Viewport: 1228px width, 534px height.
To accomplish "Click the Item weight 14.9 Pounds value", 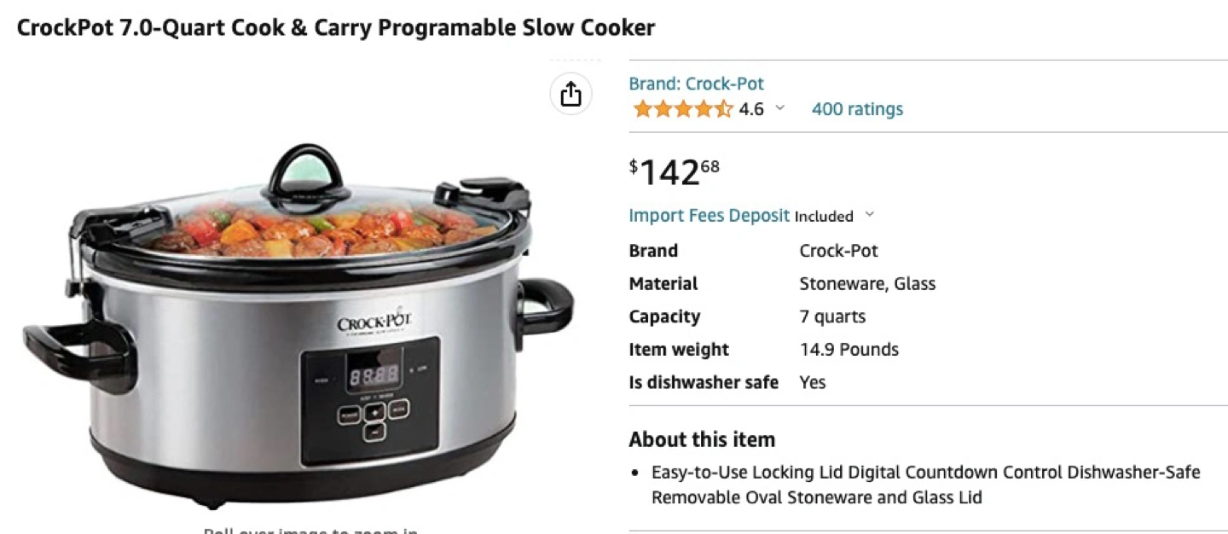I will tap(849, 350).
